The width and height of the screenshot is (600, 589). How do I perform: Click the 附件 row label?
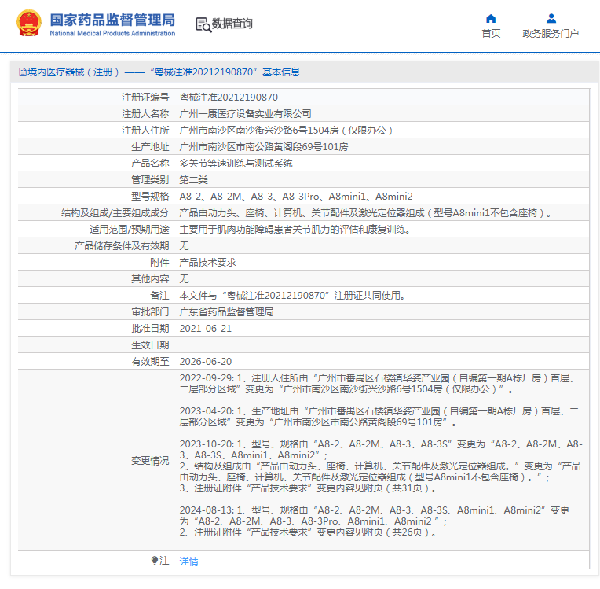click(159, 262)
